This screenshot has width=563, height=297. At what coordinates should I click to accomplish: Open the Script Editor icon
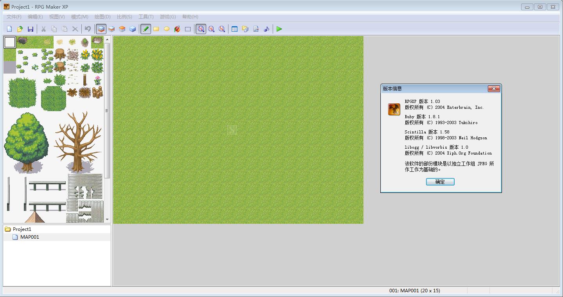pyautogui.click(x=256, y=29)
